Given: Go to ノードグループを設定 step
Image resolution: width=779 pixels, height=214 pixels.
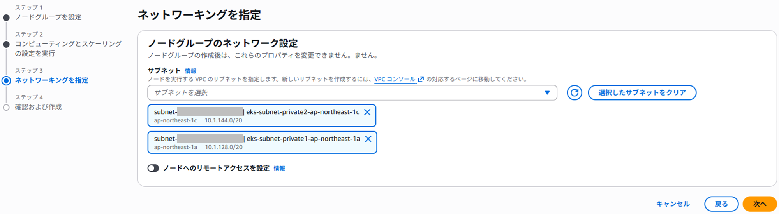Looking at the screenshot, I should 48,17.
